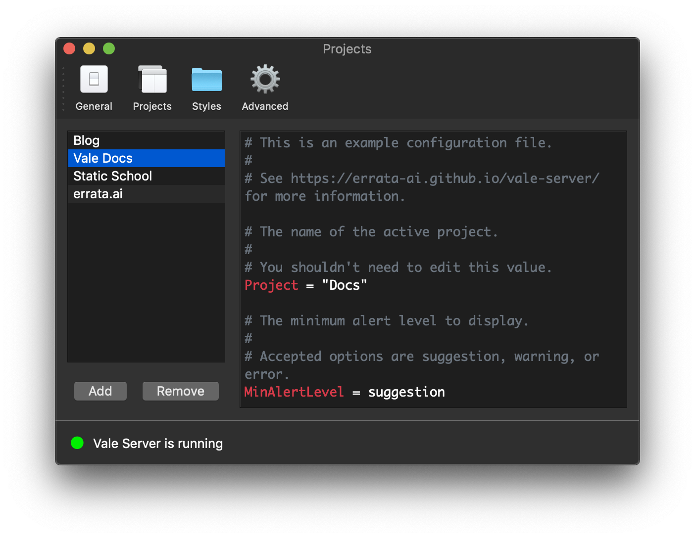Pick the errata.ai project

146,194
